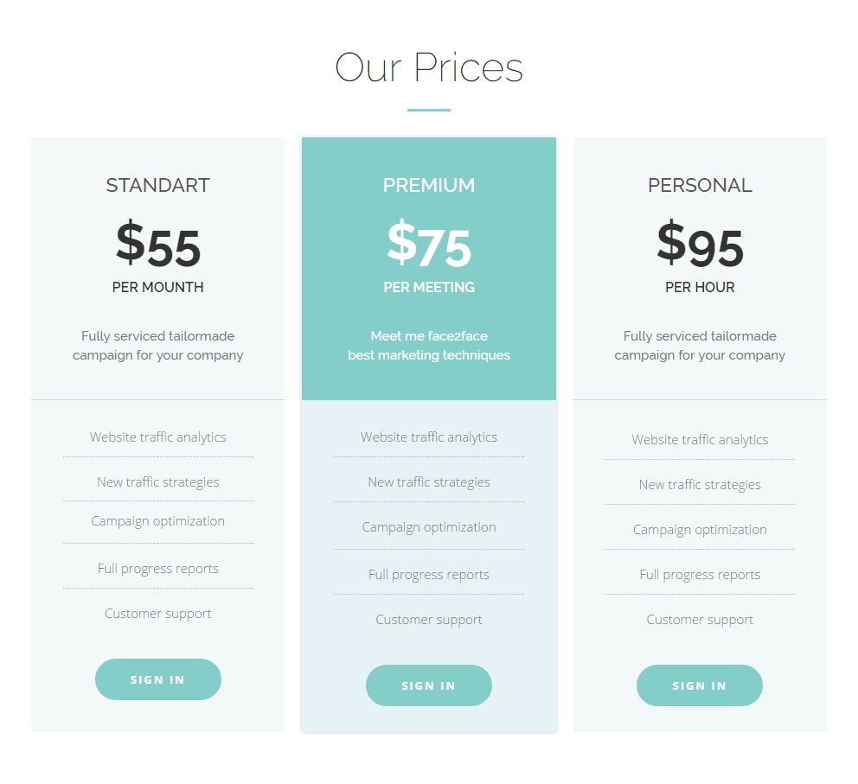Image resolution: width=858 pixels, height=784 pixels.
Task: Select the PREMIUM plan title
Action: (429, 185)
